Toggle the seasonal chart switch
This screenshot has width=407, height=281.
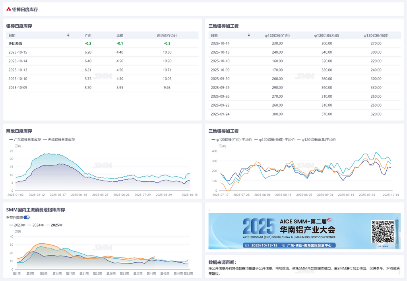coord(27,217)
